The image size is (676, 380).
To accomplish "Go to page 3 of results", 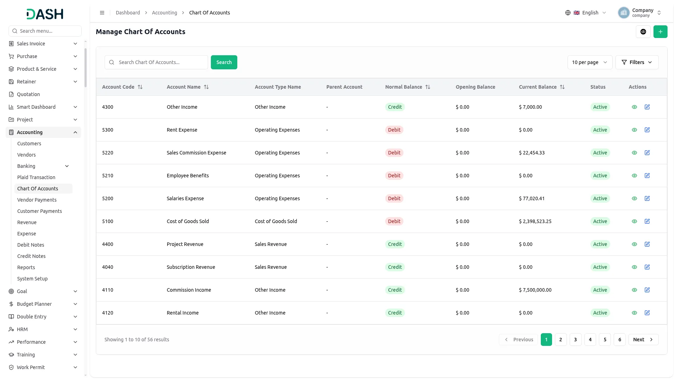I will pyautogui.click(x=575, y=340).
